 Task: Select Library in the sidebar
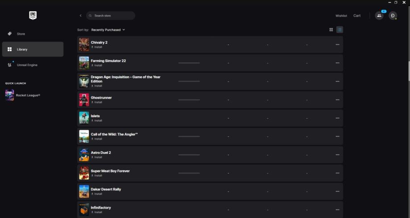click(33, 49)
